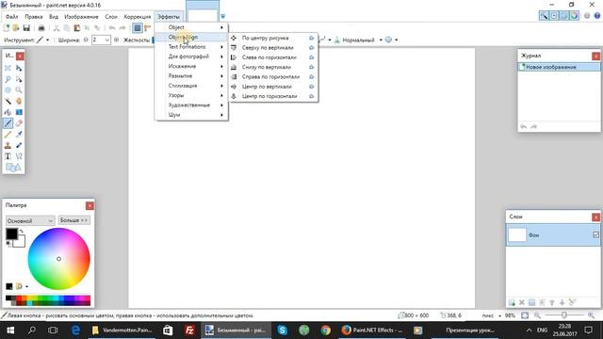Open the Коррекция menu

pos(138,17)
